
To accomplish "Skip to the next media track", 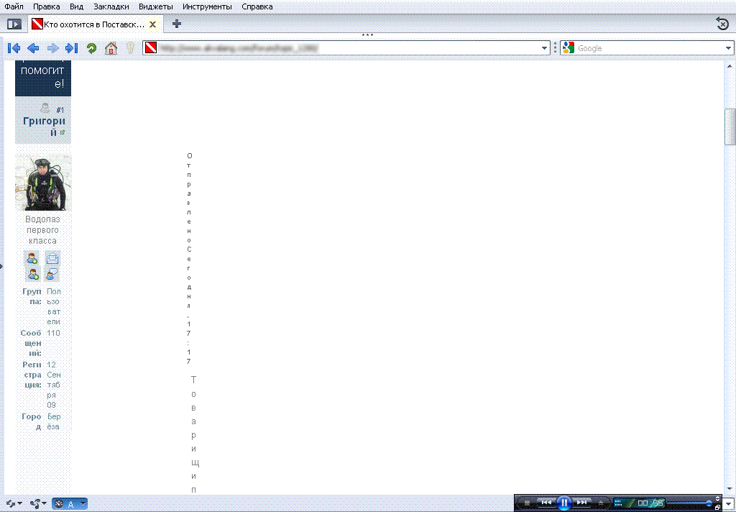I will [583, 503].
